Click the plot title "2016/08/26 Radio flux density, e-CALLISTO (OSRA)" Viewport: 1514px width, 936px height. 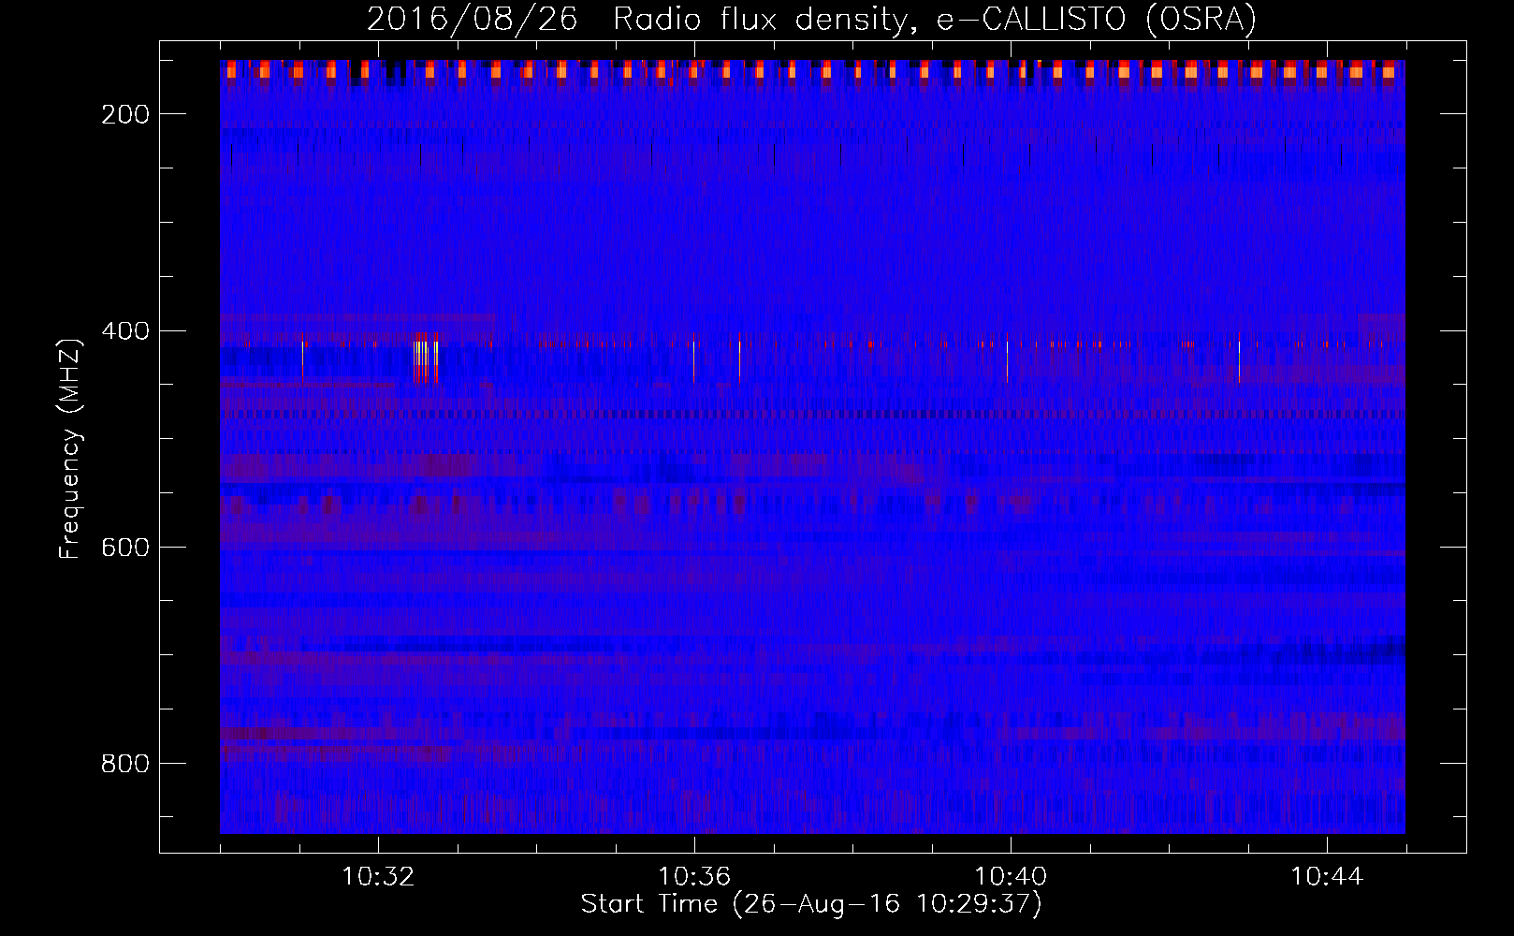[811, 19]
